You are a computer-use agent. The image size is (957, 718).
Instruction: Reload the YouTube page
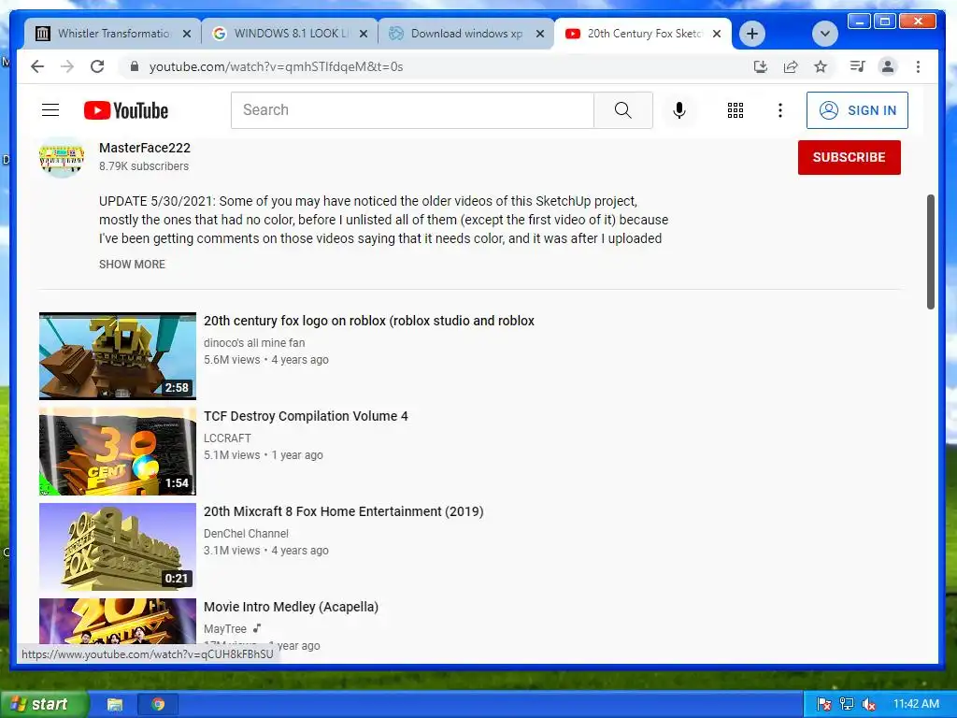[97, 66]
